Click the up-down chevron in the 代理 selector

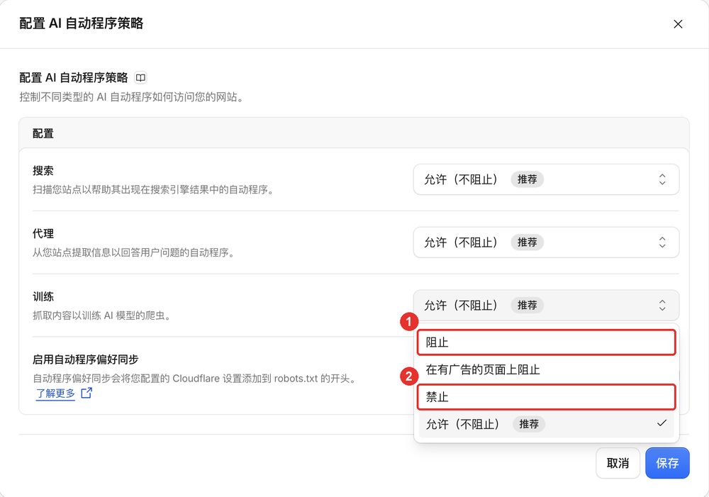tap(662, 242)
